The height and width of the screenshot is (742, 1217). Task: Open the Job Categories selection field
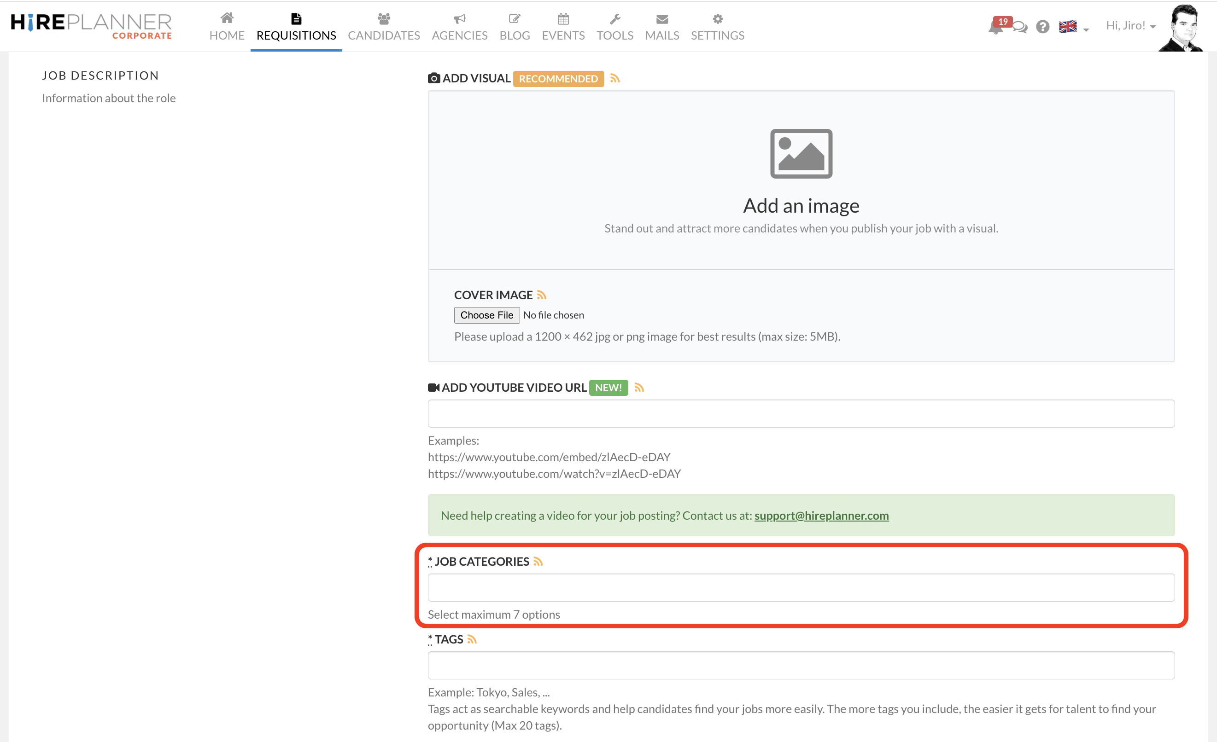click(x=801, y=587)
